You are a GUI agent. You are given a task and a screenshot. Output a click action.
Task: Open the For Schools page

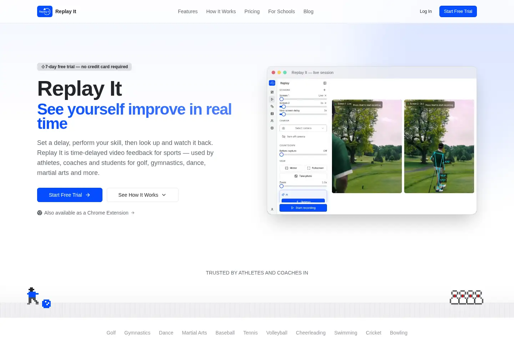pos(282,11)
